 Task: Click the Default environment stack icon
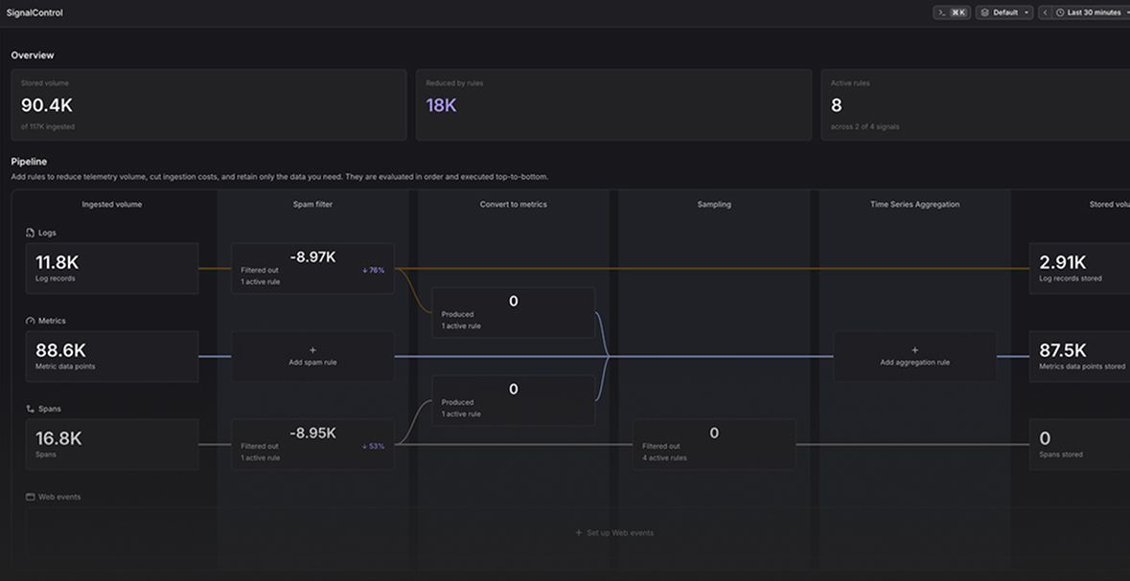click(x=984, y=13)
